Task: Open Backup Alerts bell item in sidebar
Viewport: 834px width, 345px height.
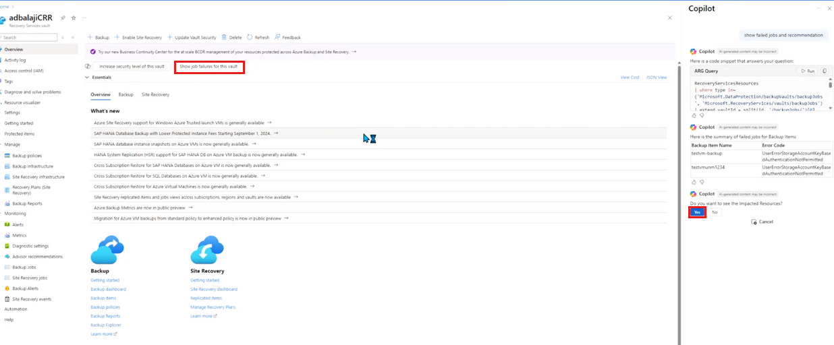Action: point(26,288)
